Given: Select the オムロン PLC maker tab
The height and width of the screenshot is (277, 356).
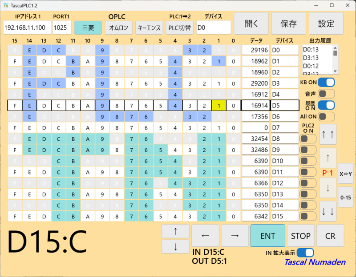Looking at the screenshot, I should [119, 28].
